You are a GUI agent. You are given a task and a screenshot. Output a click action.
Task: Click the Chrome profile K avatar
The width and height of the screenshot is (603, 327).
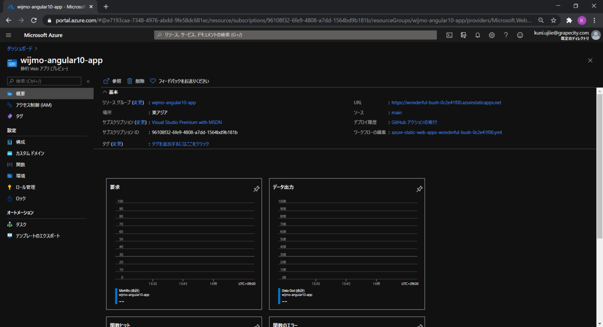(582, 21)
